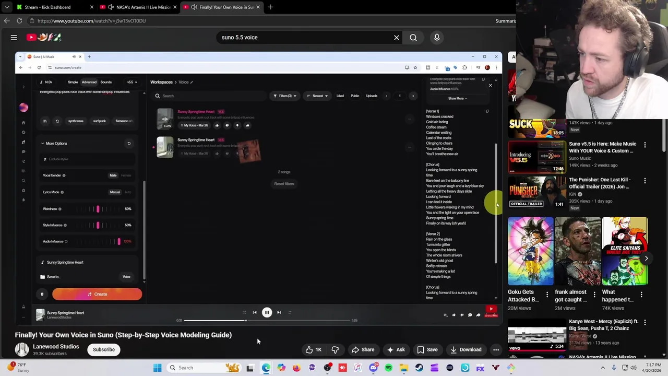Copy lyrics with the copy icon

tap(487, 111)
